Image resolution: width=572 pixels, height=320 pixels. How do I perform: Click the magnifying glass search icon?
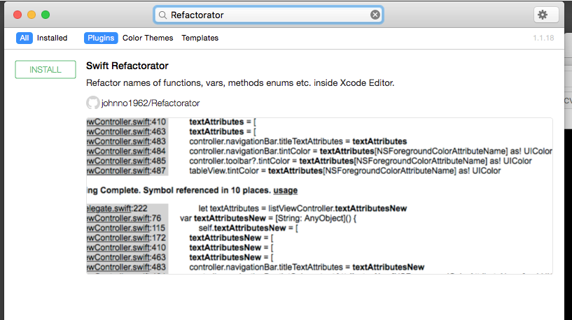coord(162,15)
